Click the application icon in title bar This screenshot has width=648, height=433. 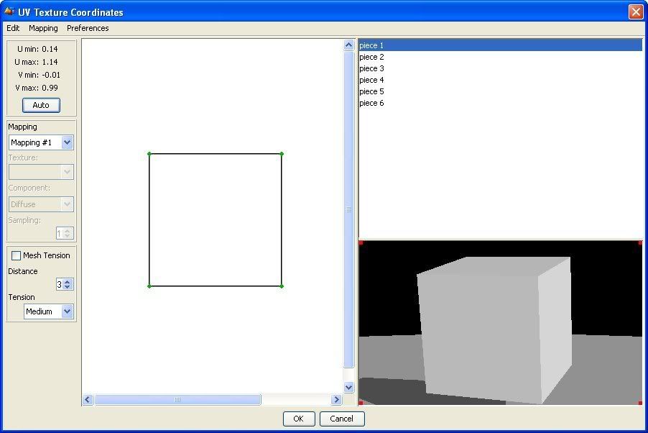coord(9,12)
